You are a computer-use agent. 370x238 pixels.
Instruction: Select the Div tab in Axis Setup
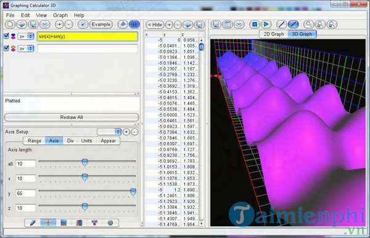tap(70, 141)
